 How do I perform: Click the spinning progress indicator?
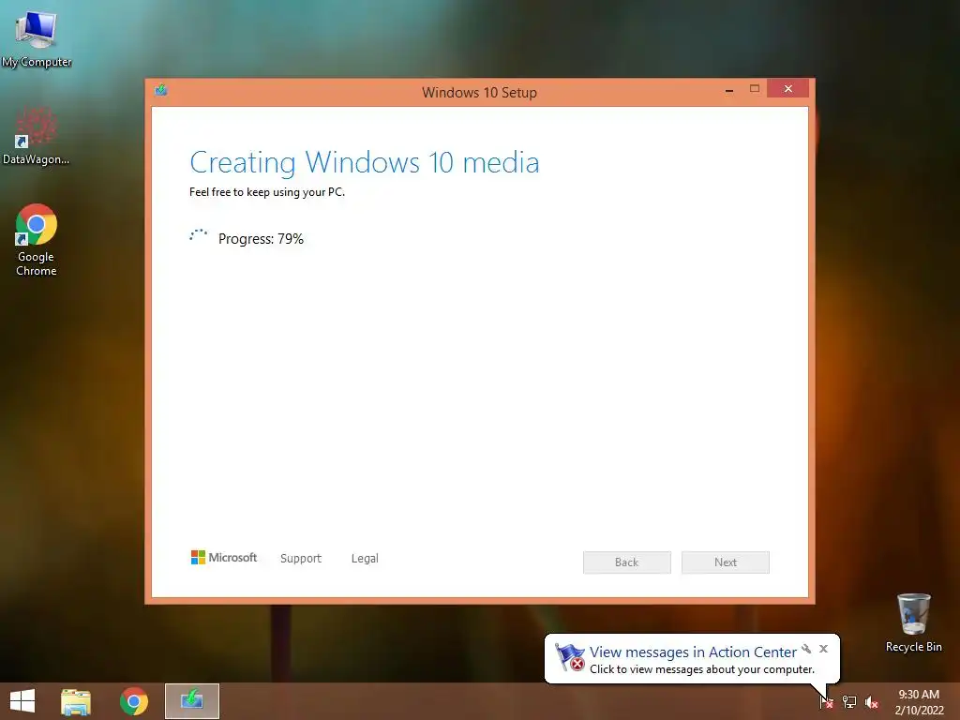pyautogui.click(x=199, y=235)
